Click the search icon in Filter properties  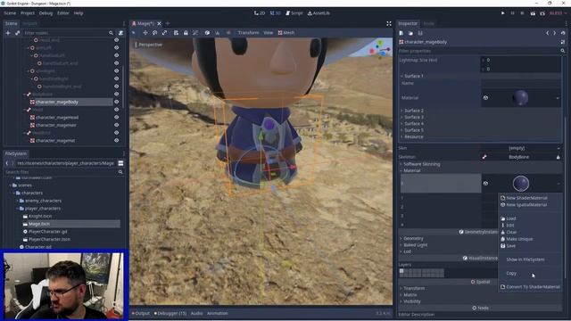(x=563, y=51)
